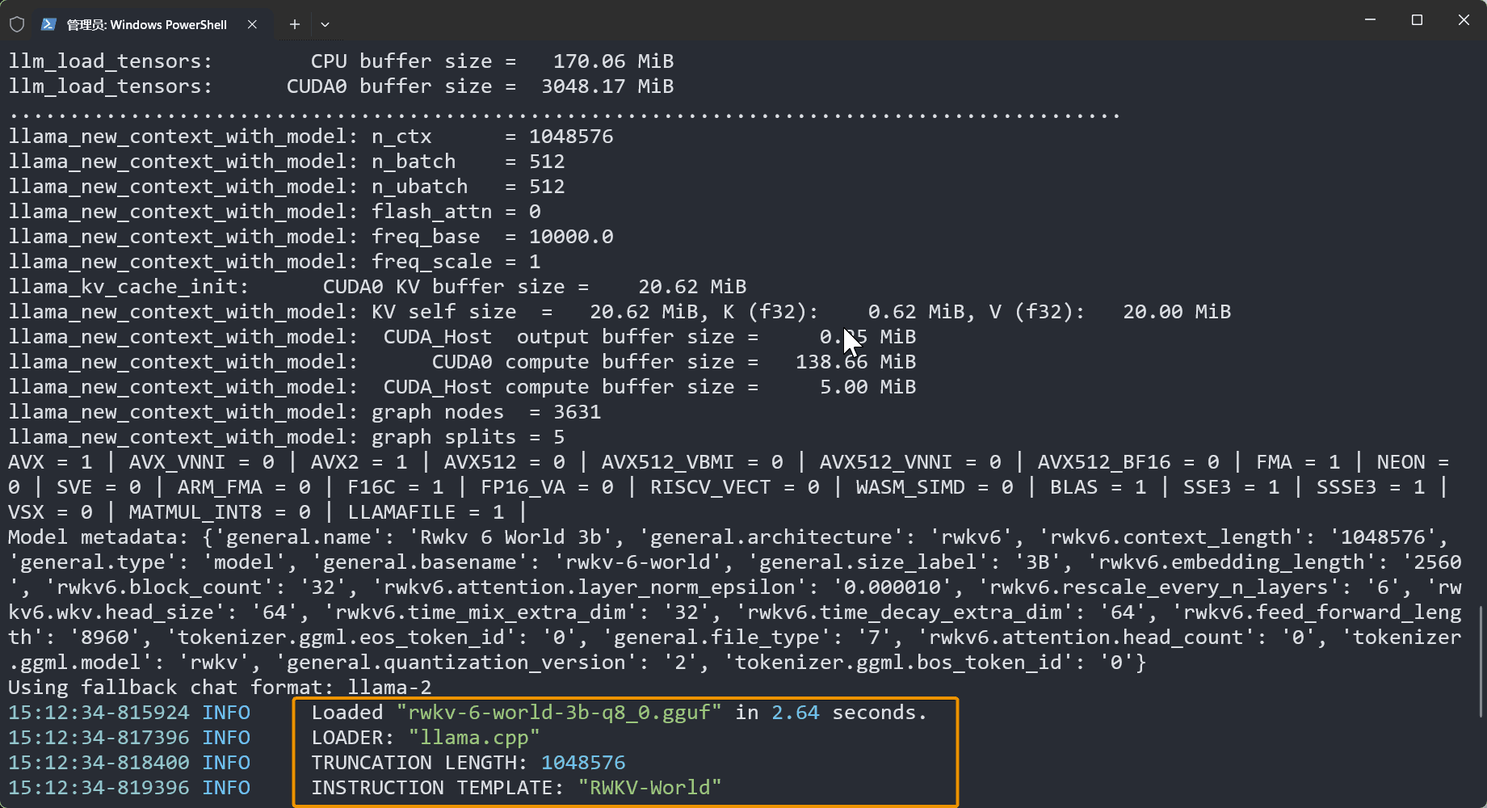The width and height of the screenshot is (1487, 808).
Task: Click INSTRUCTION TEMPLATE value RWKV-World
Action: coord(649,787)
